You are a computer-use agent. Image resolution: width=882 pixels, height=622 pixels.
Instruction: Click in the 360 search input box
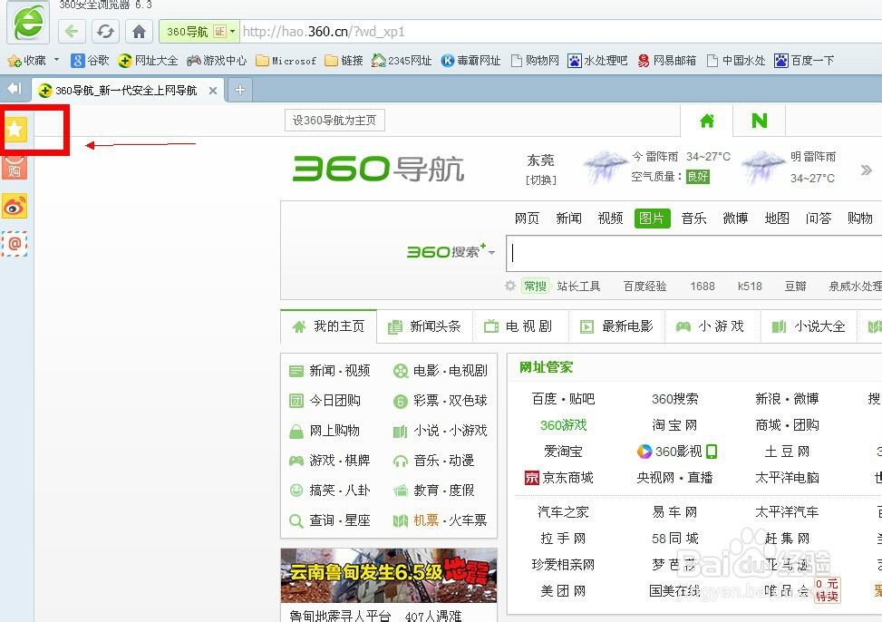click(694, 253)
